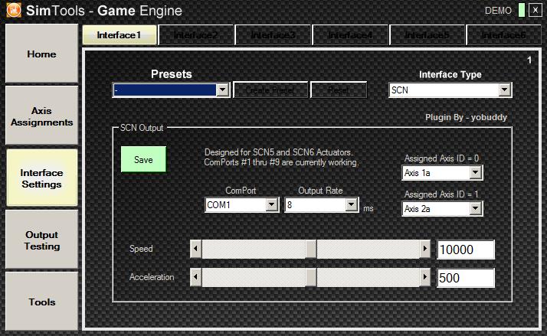Switch to the Interface5 tab
Viewport: 547px width, 336px height.
[427, 35]
